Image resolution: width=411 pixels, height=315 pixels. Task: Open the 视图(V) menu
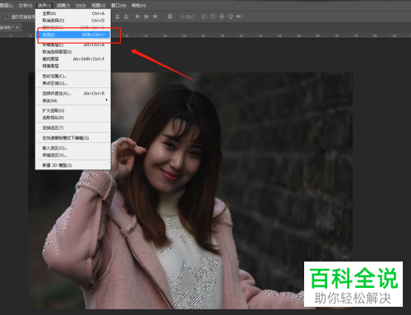point(99,6)
